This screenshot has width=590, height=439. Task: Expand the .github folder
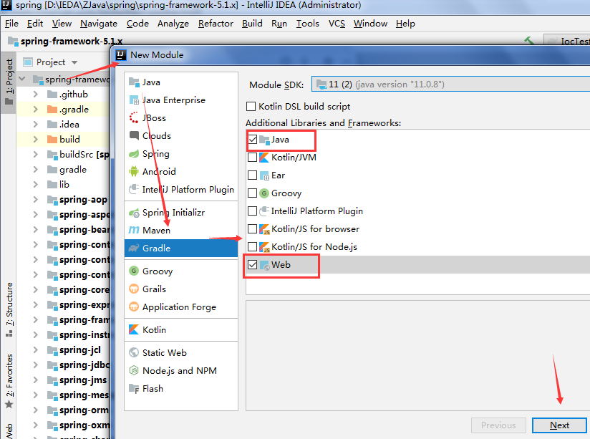coord(35,94)
